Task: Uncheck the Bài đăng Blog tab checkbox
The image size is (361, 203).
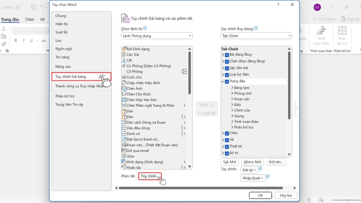Action: [x=227, y=55]
